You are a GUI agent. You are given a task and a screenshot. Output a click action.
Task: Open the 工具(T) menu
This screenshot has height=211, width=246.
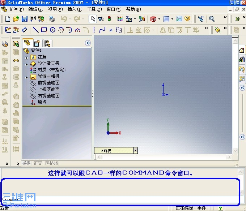pyautogui.click(x=94, y=9)
